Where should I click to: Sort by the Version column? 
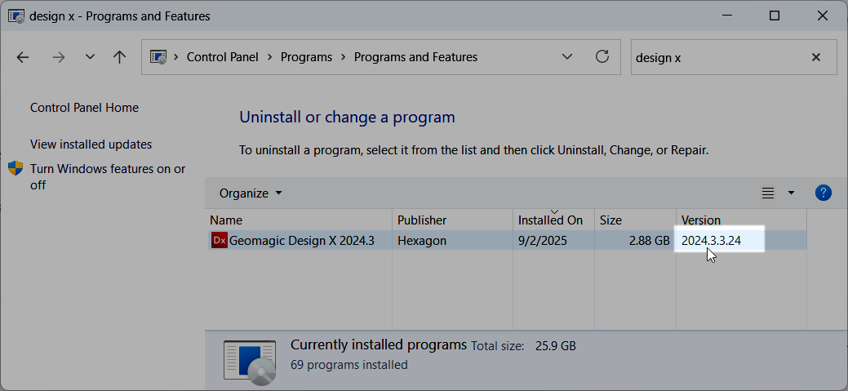coord(741,220)
